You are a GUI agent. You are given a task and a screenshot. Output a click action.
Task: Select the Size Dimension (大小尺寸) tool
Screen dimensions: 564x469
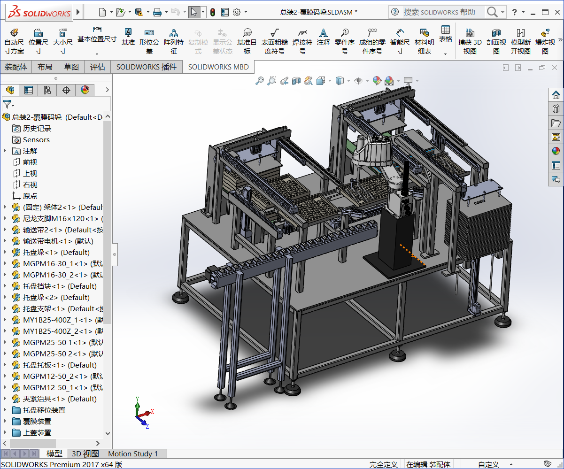click(62, 41)
